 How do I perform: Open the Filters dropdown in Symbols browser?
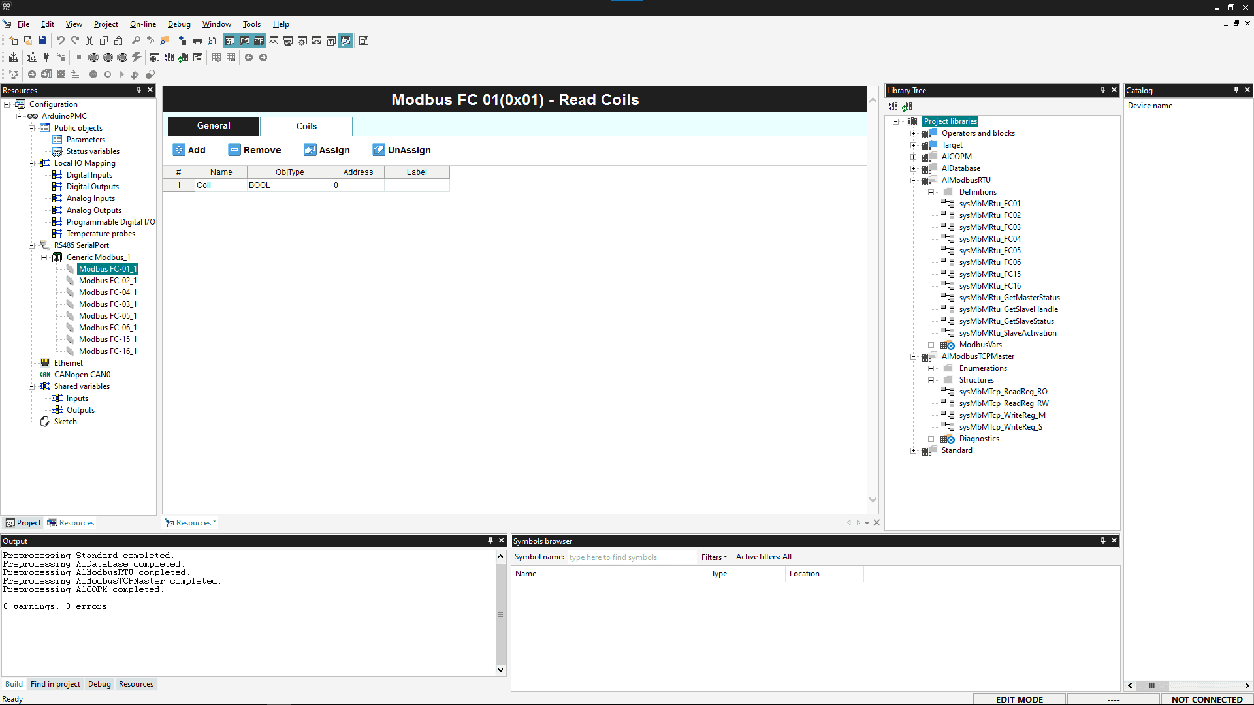(713, 557)
